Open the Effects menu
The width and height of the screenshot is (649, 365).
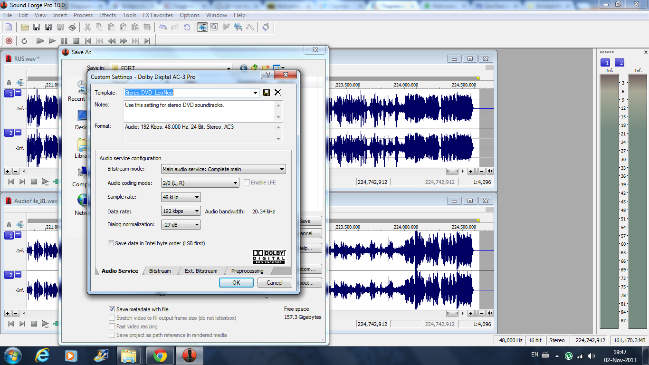coord(107,15)
